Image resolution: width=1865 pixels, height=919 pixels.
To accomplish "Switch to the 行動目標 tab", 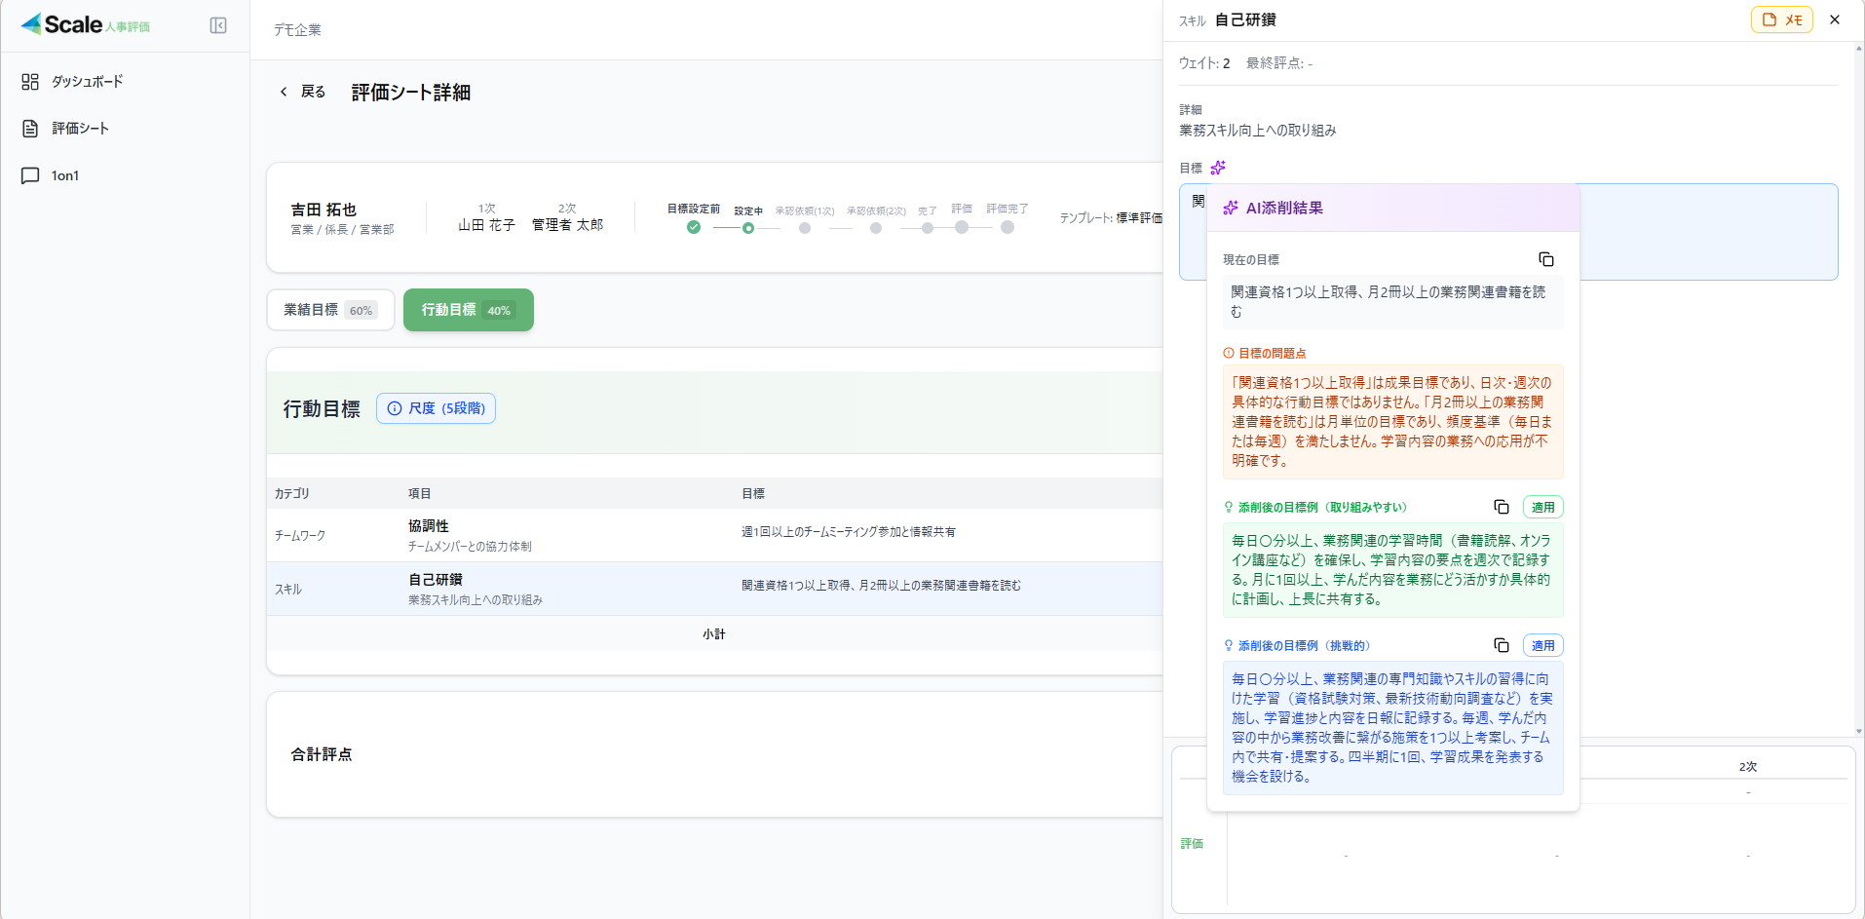I will pyautogui.click(x=468, y=309).
